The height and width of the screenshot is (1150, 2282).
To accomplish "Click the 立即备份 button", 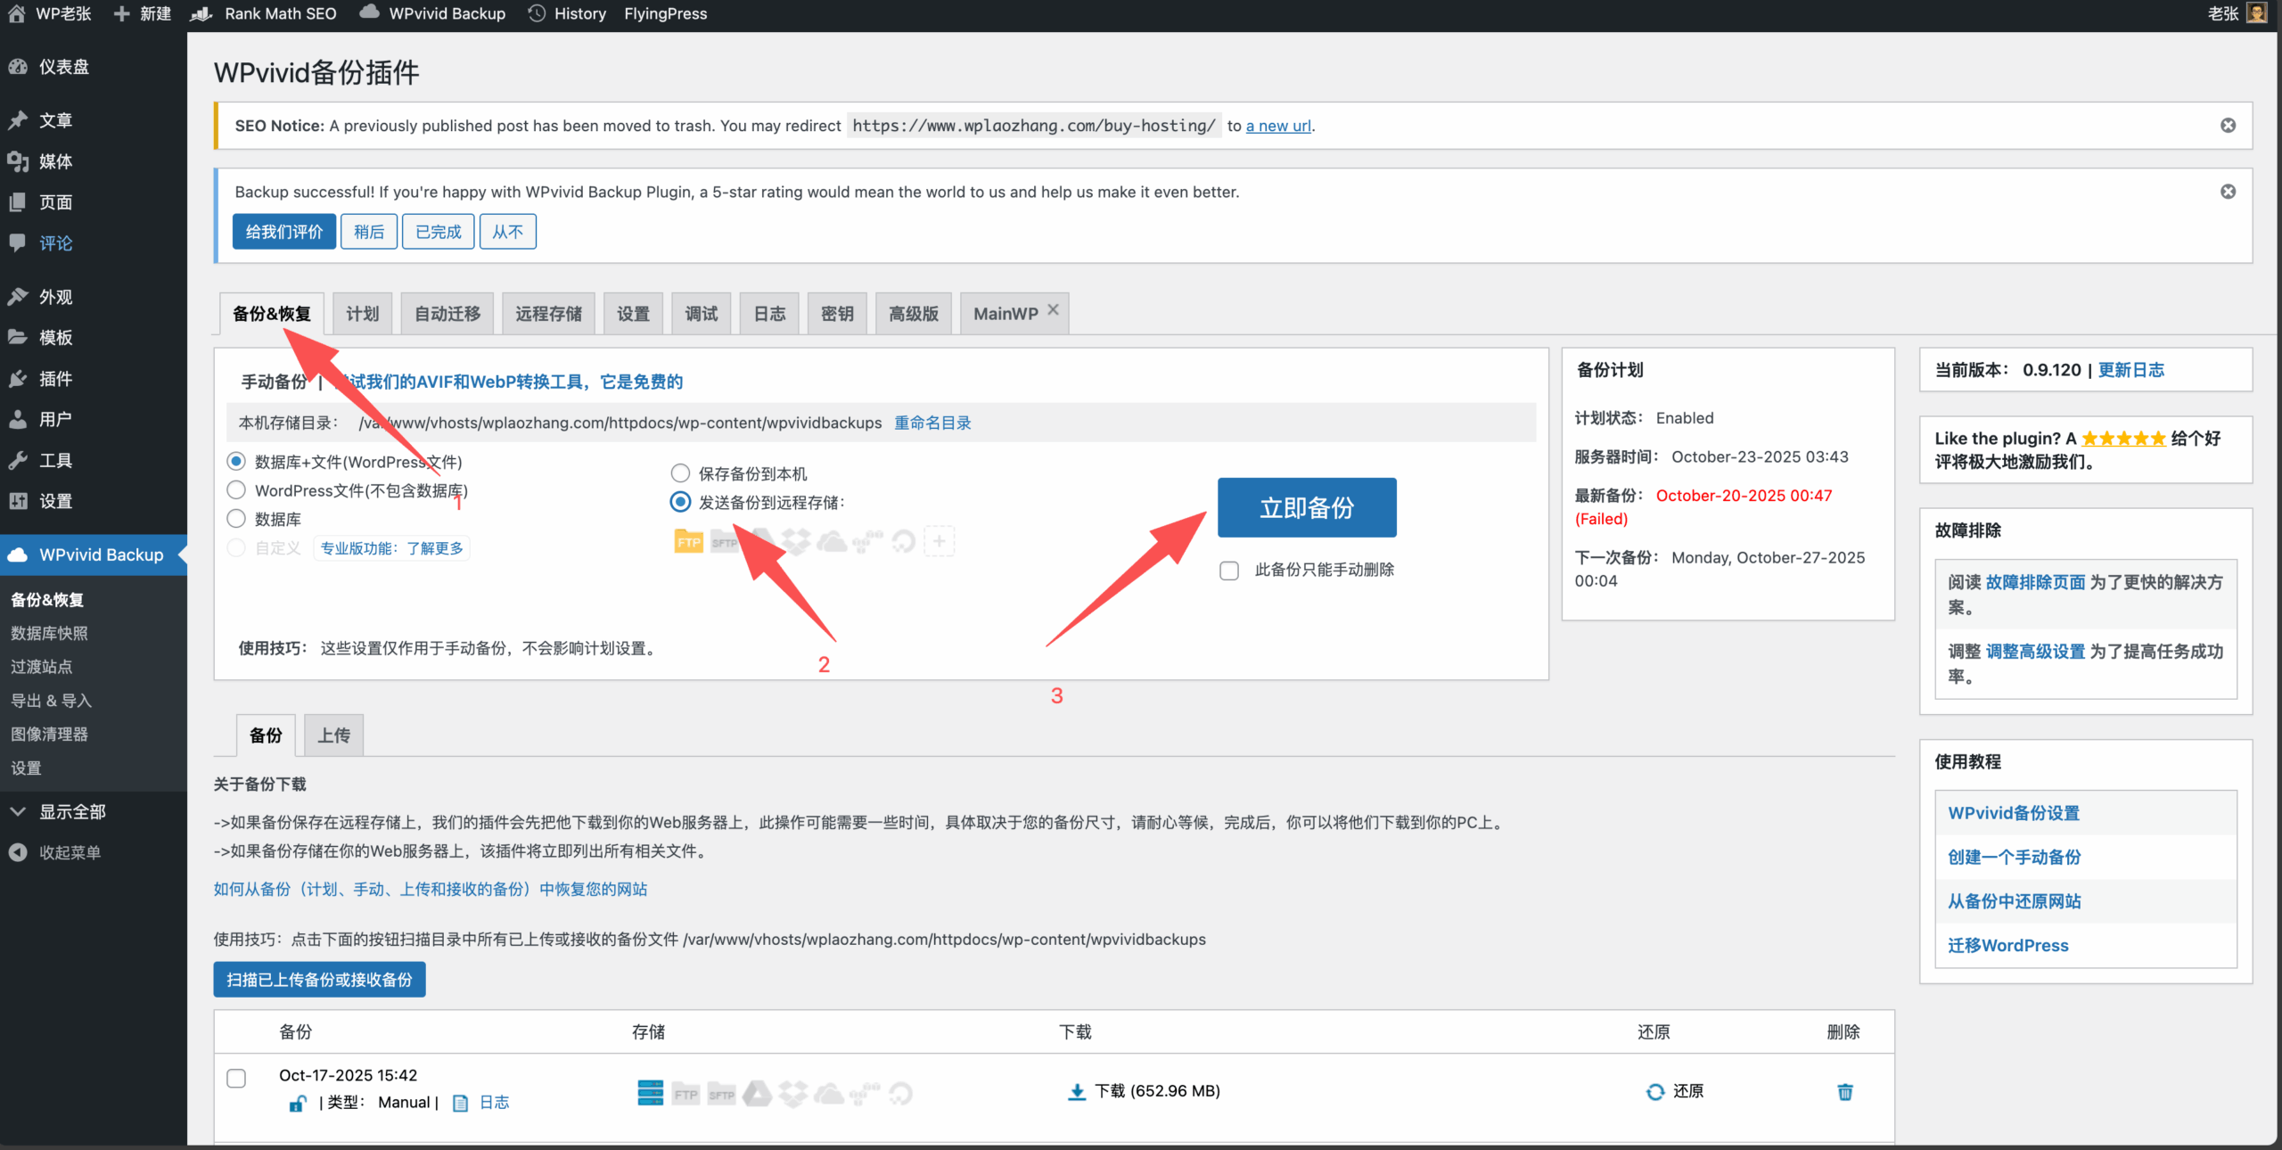I will tap(1306, 507).
